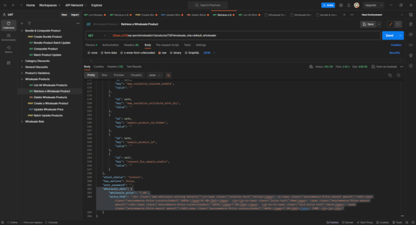Open the response format JSON dropdown

tap(154, 75)
